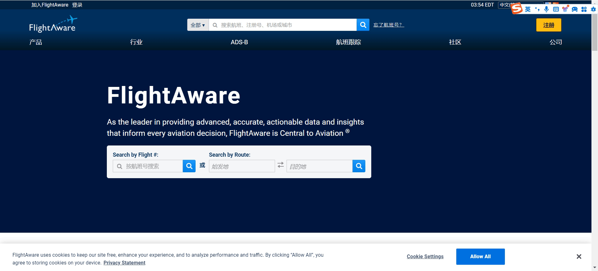Viewport: 598px width, 271px height.
Task: Open the 公司 menu
Action: point(556,42)
